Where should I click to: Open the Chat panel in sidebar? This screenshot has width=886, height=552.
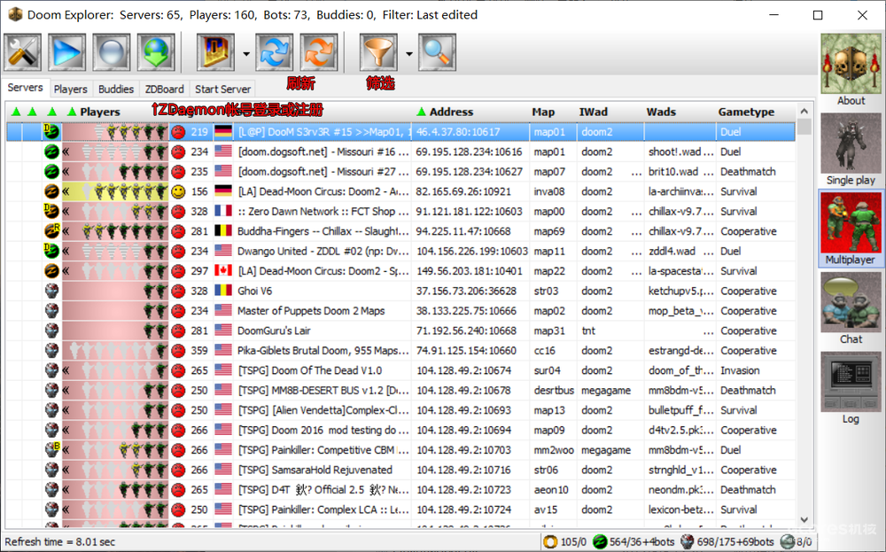coord(851,308)
